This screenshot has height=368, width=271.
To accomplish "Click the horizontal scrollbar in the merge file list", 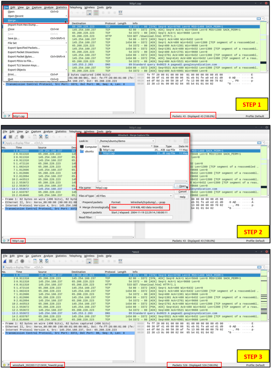I will click(143, 181).
